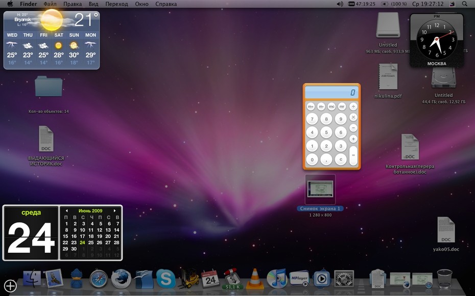Open System Preferences gear icon
The image size is (475, 296).
(x=344, y=279)
